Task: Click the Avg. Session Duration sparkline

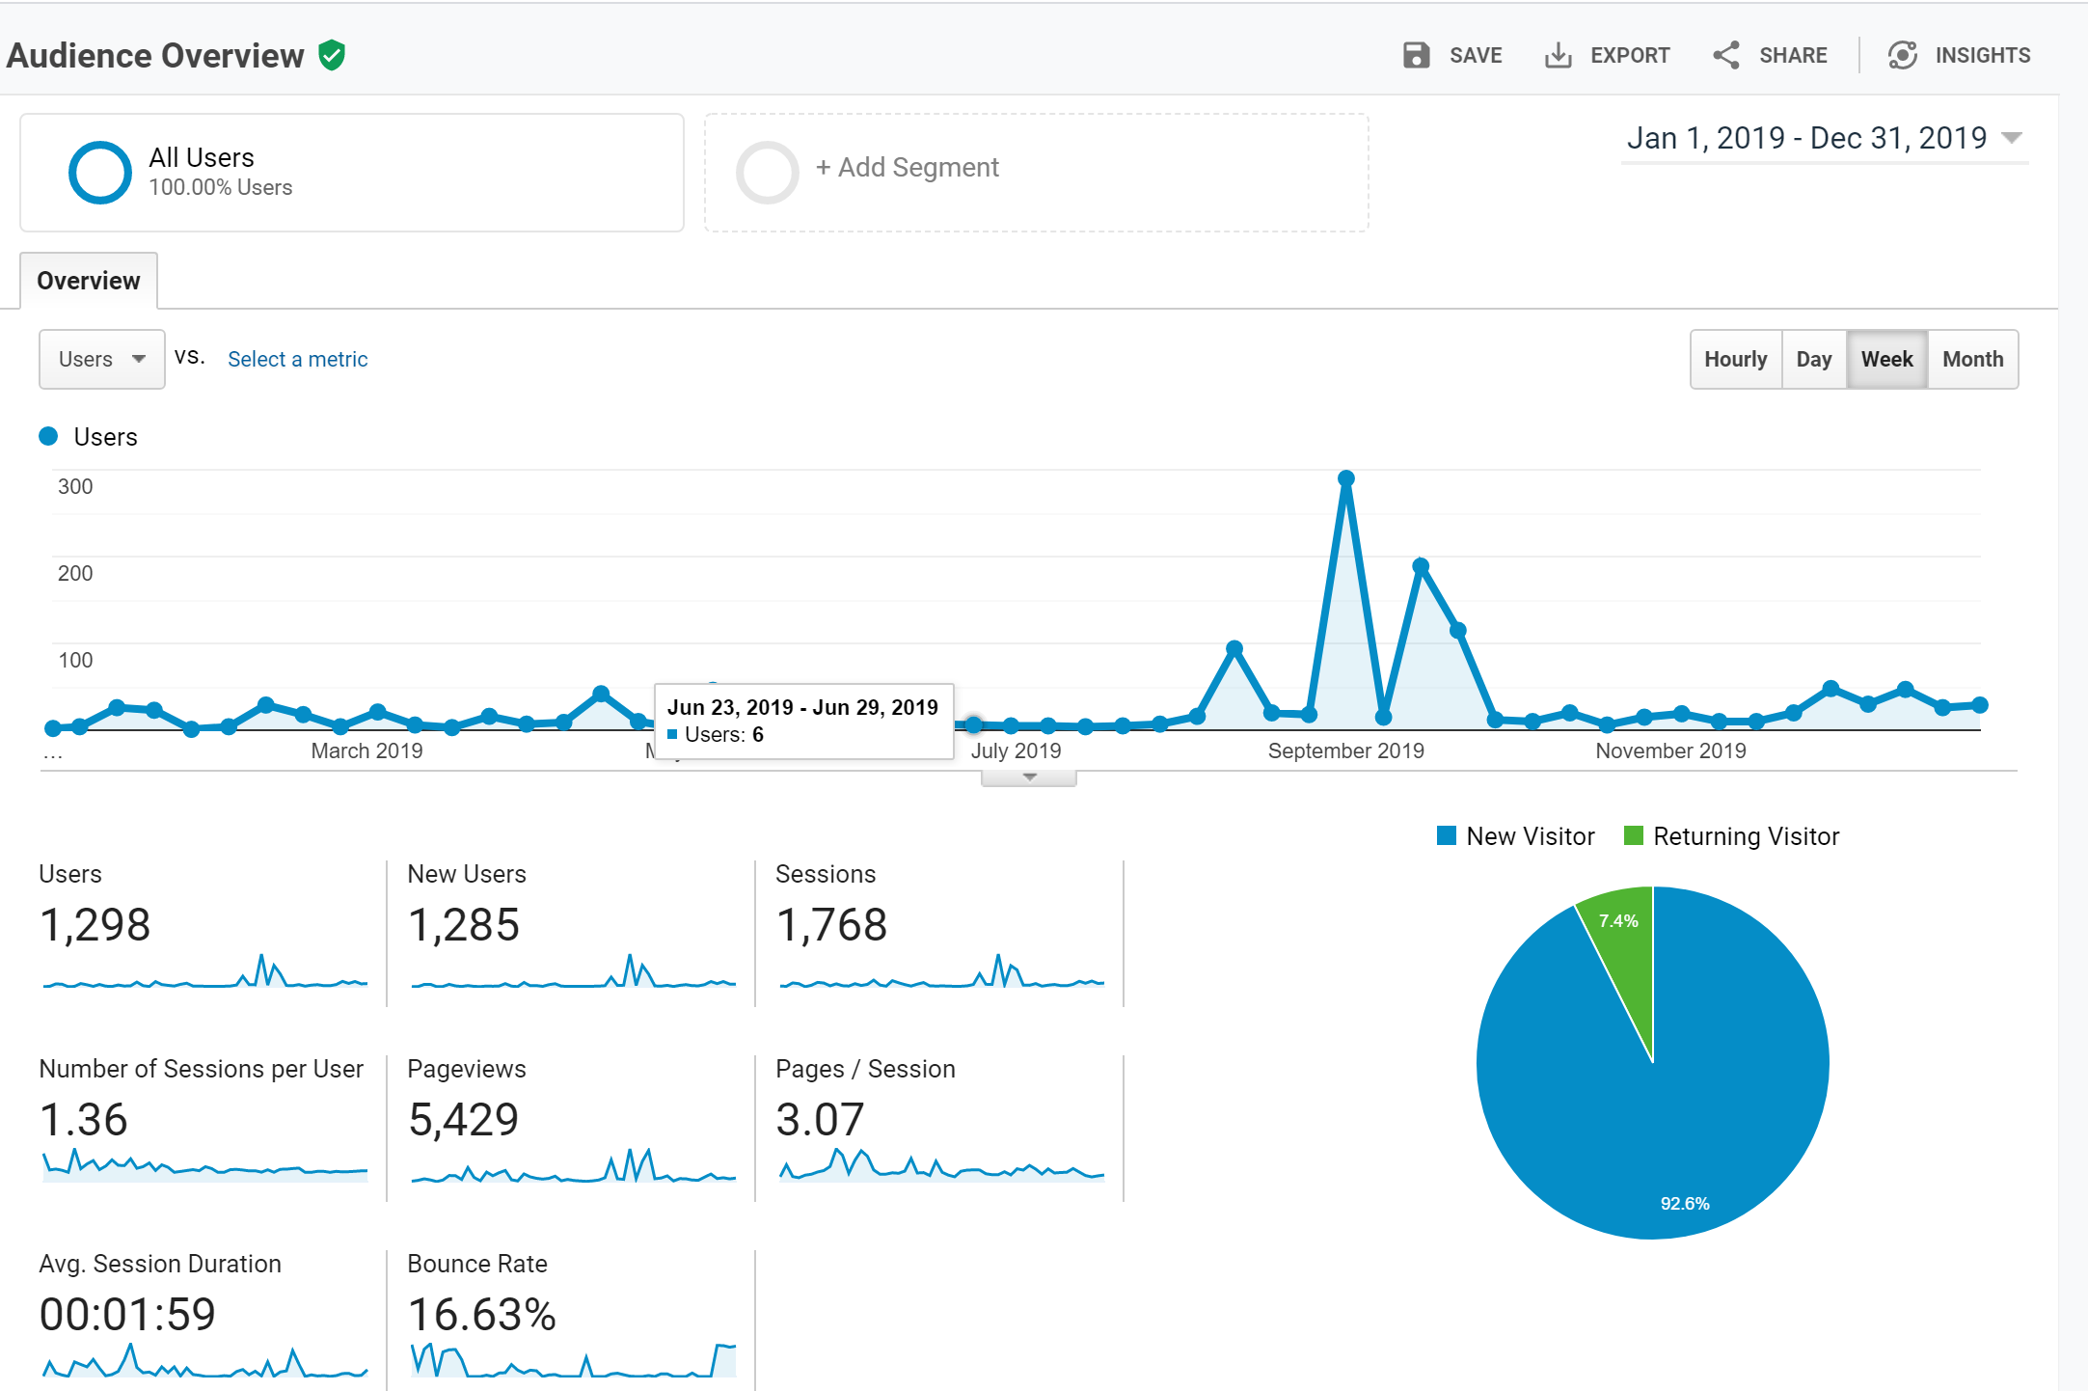Action: [205, 1361]
